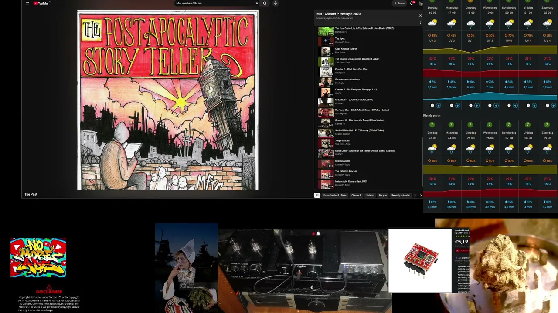Expand Zondag 16-08 weather details plus icon
Image resolution: width=558 pixels, height=313 pixels.
click(439, 106)
